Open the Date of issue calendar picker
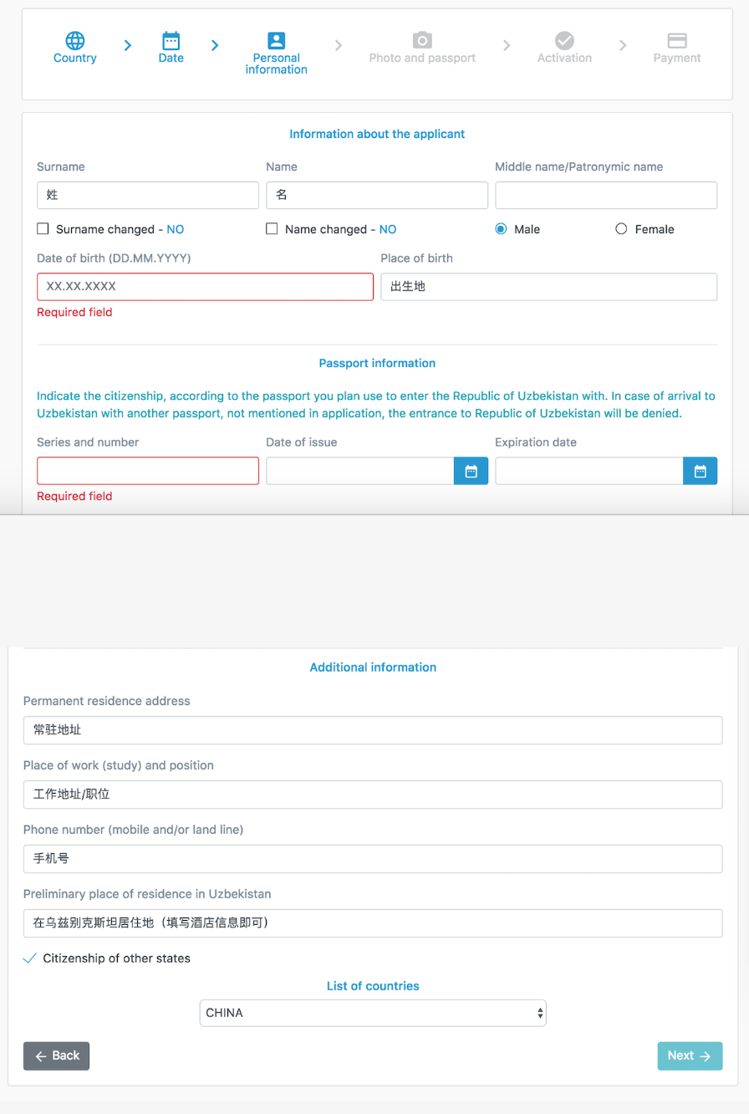The image size is (749, 1114). pyautogui.click(x=471, y=471)
